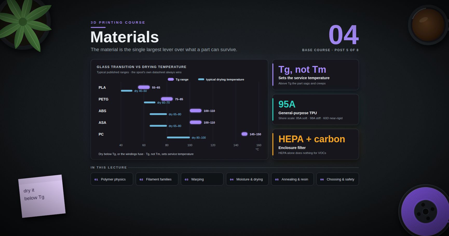Image resolution: width=449 pixels, height=236 pixels.
Task: Select the Warping lecture chip
Action: 202,179
